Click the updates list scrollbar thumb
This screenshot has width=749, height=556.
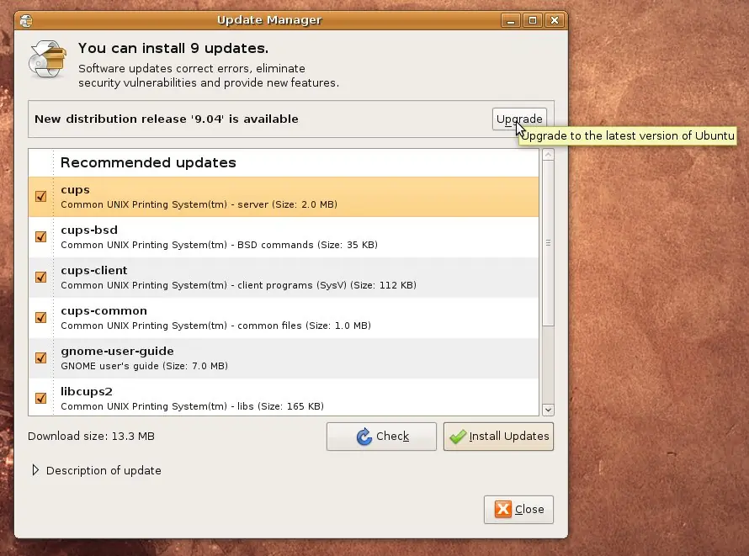point(549,243)
